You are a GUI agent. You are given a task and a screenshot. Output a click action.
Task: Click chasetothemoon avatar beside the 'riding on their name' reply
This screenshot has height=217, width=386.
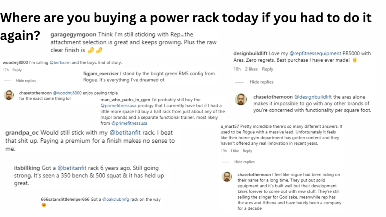[227, 177]
